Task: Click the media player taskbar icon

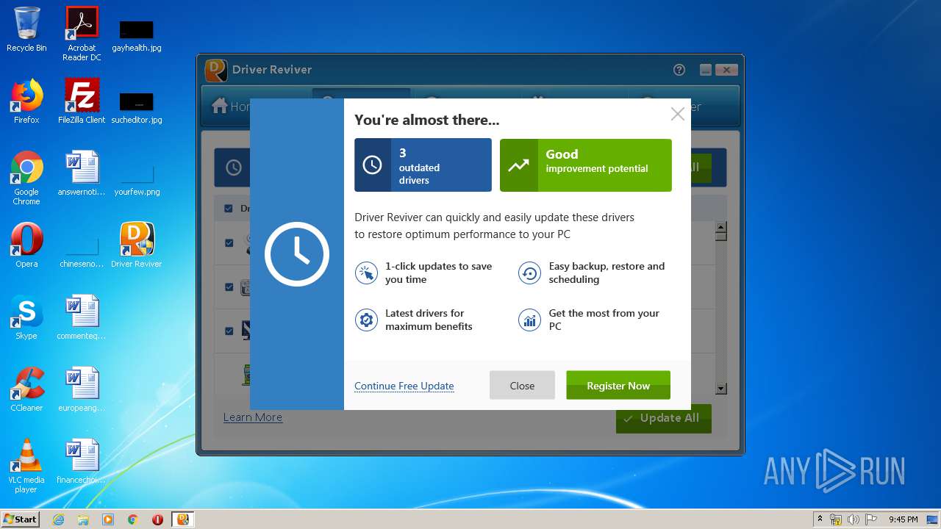Action: coord(108,519)
